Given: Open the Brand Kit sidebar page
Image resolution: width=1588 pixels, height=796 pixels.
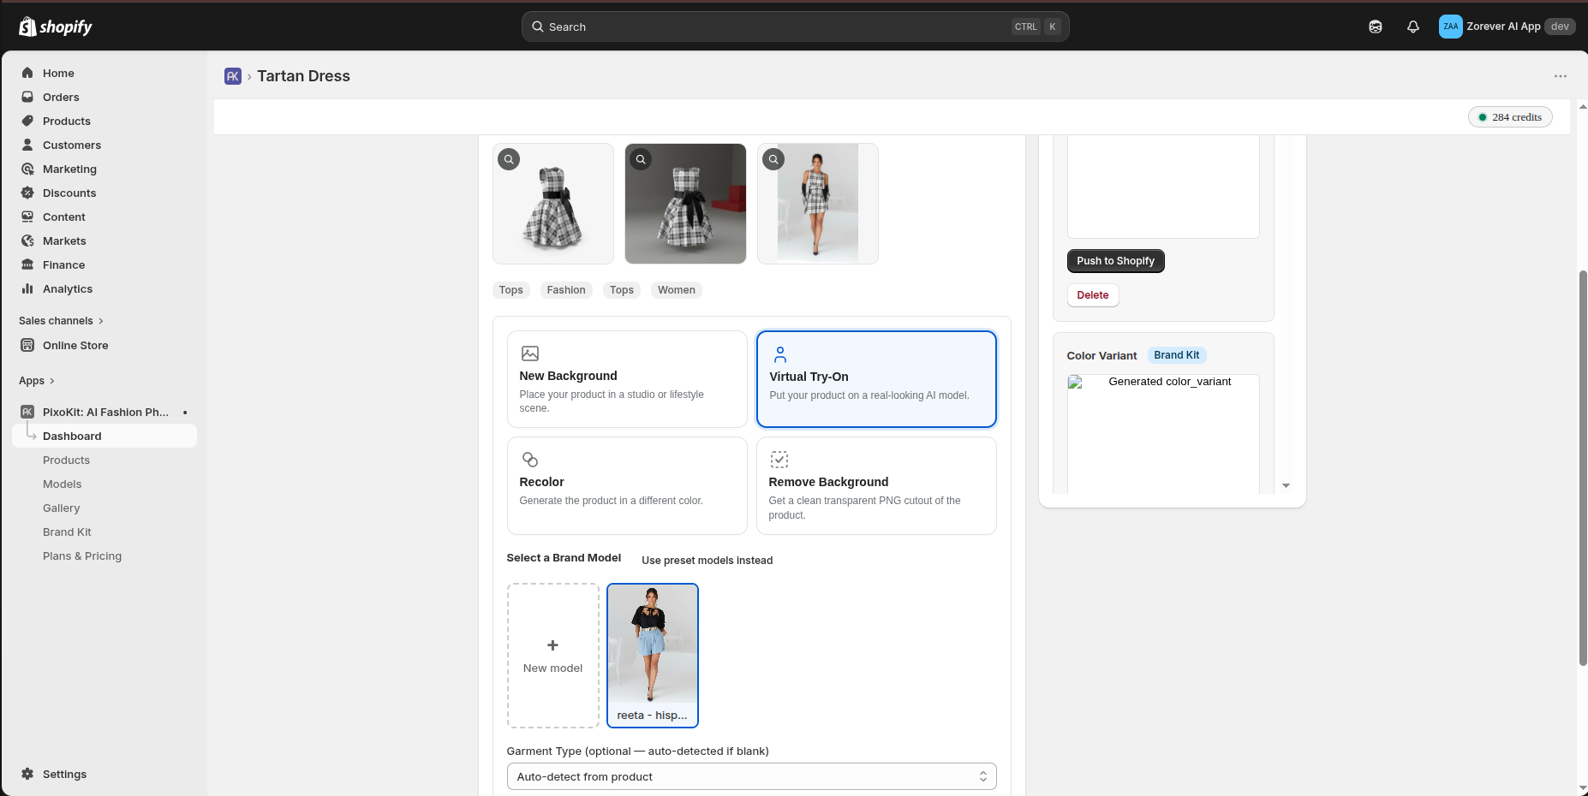Looking at the screenshot, I should click(x=67, y=532).
